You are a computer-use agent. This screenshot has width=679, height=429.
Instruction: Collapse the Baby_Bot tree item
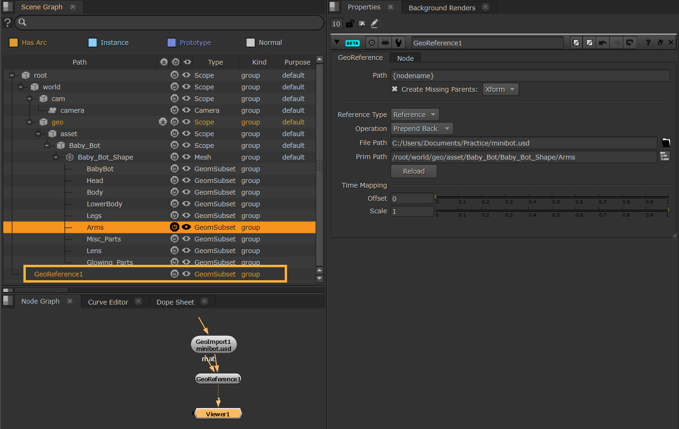click(47, 145)
